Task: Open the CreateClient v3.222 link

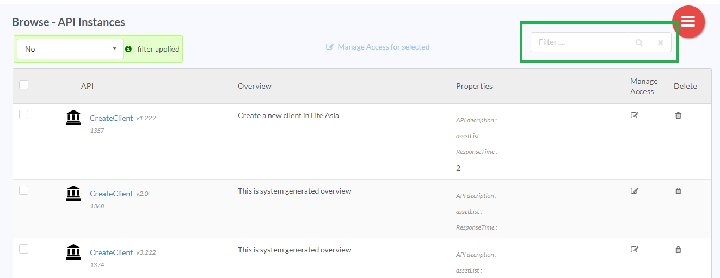Action: click(111, 252)
